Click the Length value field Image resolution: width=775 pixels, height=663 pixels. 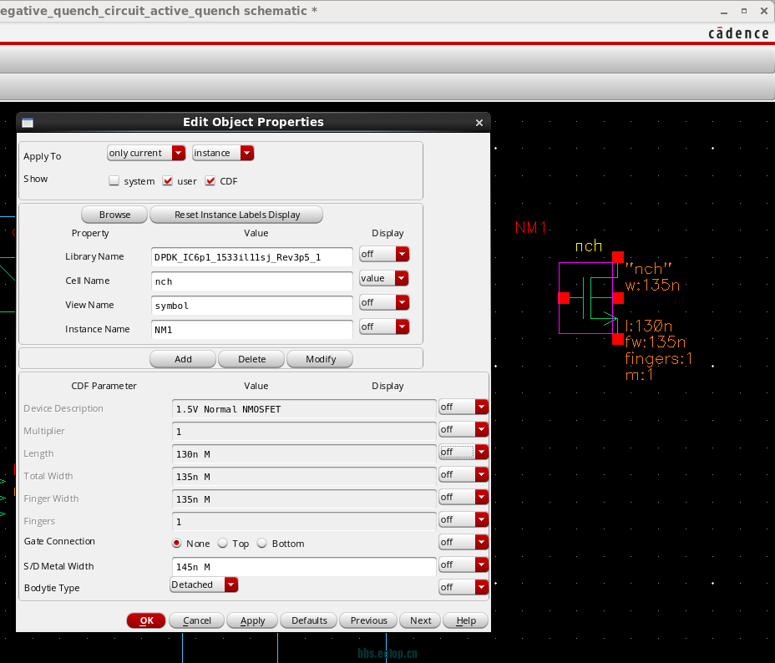(x=303, y=453)
